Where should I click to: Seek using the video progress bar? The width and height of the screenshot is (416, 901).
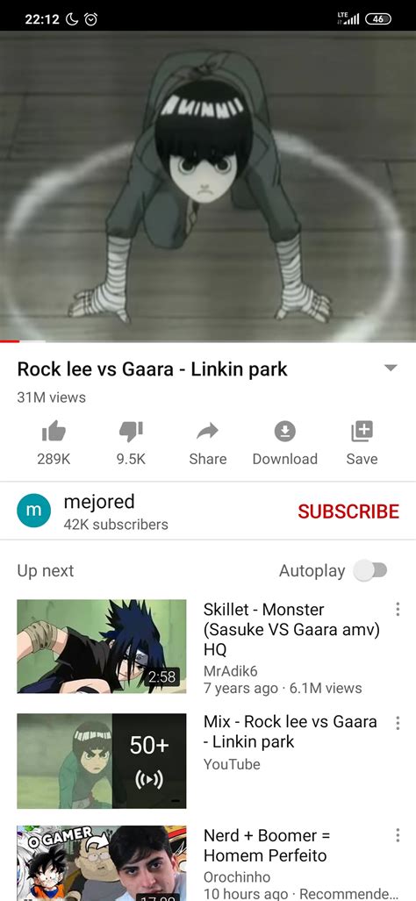click(x=208, y=341)
